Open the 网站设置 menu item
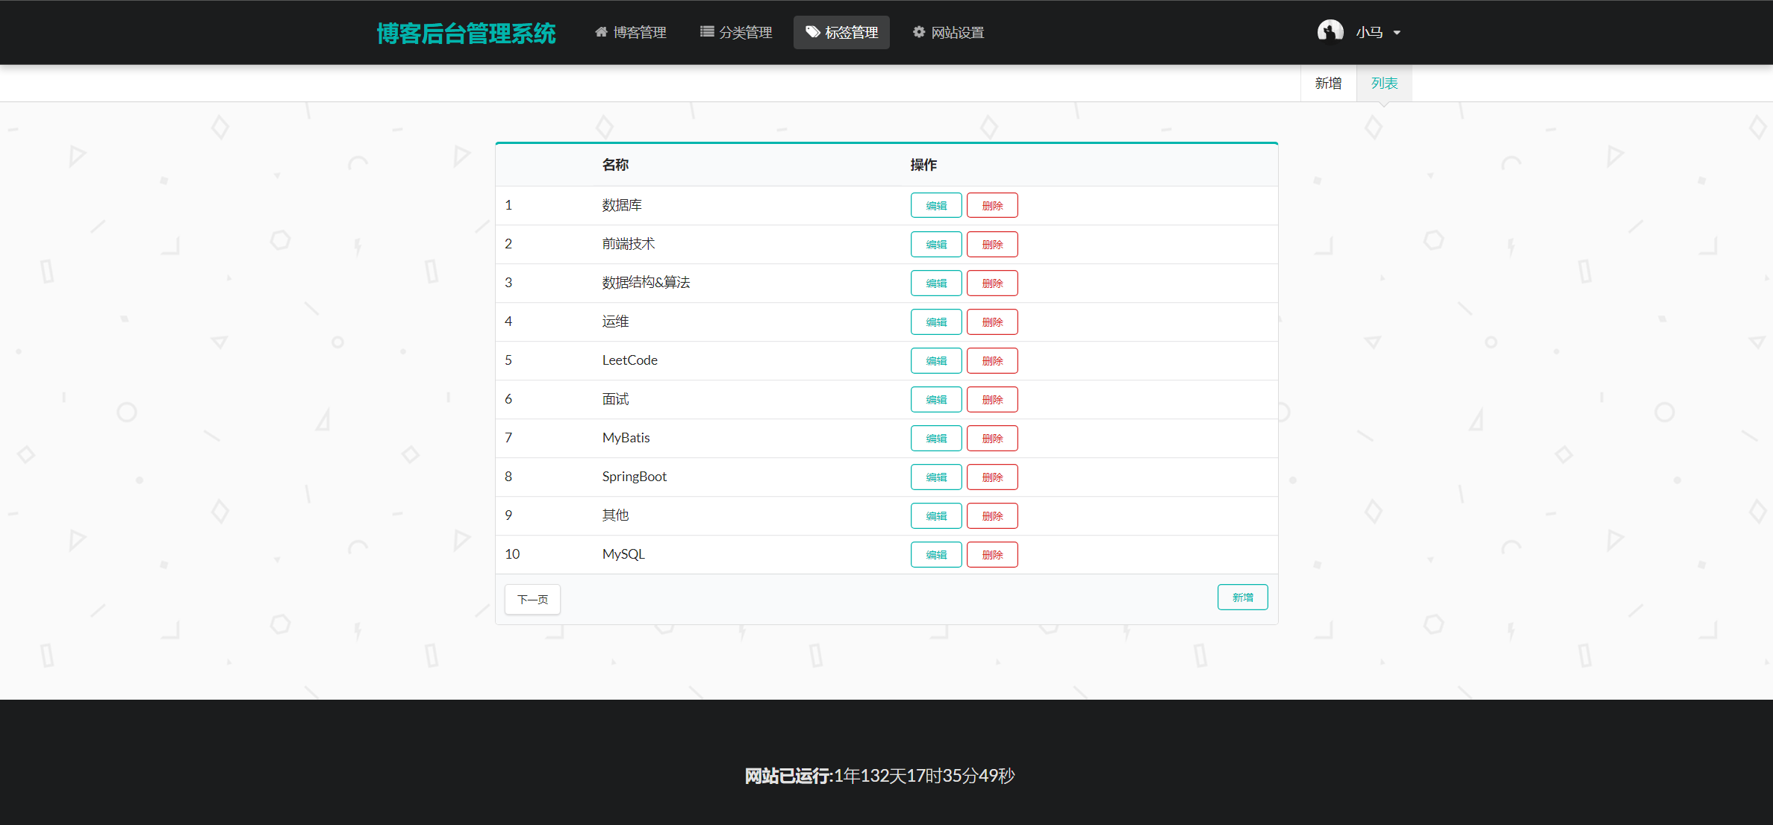This screenshot has height=825, width=1773. (948, 32)
